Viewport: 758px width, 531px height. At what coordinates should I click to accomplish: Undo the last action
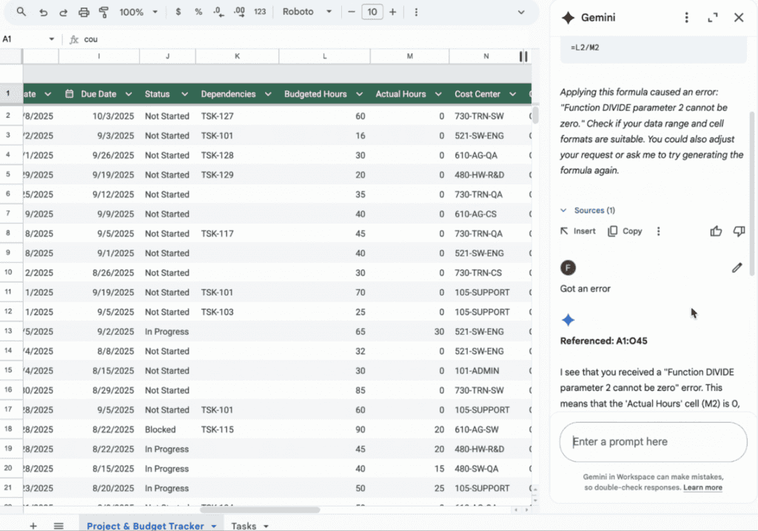[43, 12]
